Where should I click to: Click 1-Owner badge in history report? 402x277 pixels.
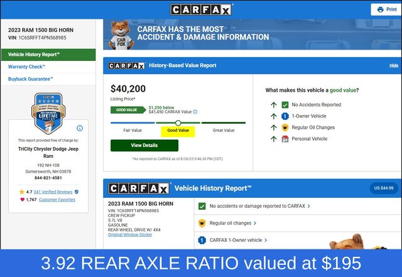202,241
